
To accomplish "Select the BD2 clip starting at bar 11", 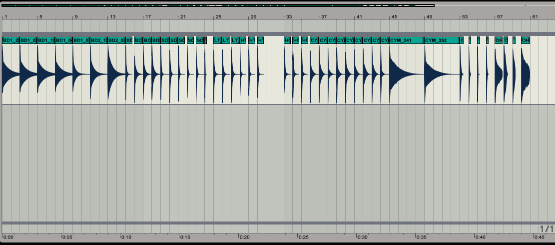I will click(98, 40).
